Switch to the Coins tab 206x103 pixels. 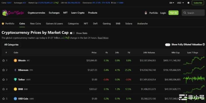[x=22, y=23]
